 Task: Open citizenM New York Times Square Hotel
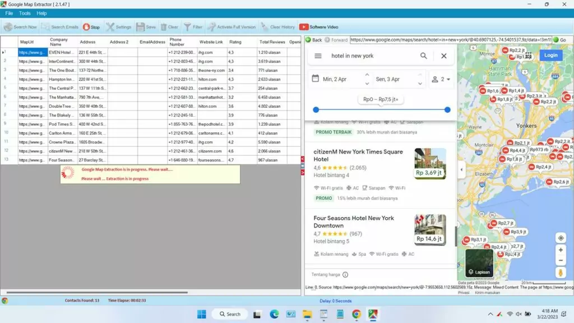point(358,155)
